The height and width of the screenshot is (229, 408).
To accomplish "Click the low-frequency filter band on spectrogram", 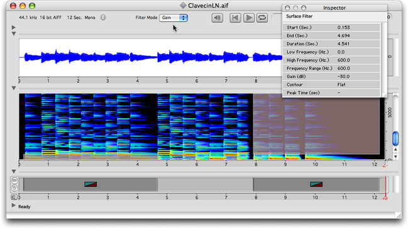I will (x=91, y=156).
